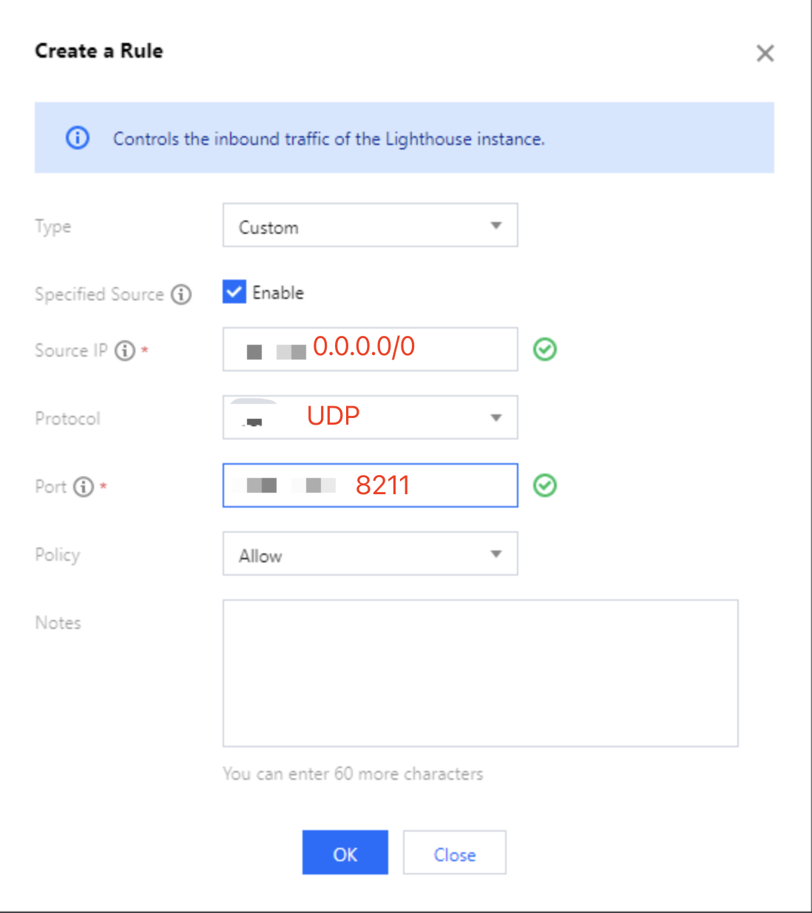Open the Policy dropdown showing Allow
The width and height of the screenshot is (812, 913).
click(371, 553)
